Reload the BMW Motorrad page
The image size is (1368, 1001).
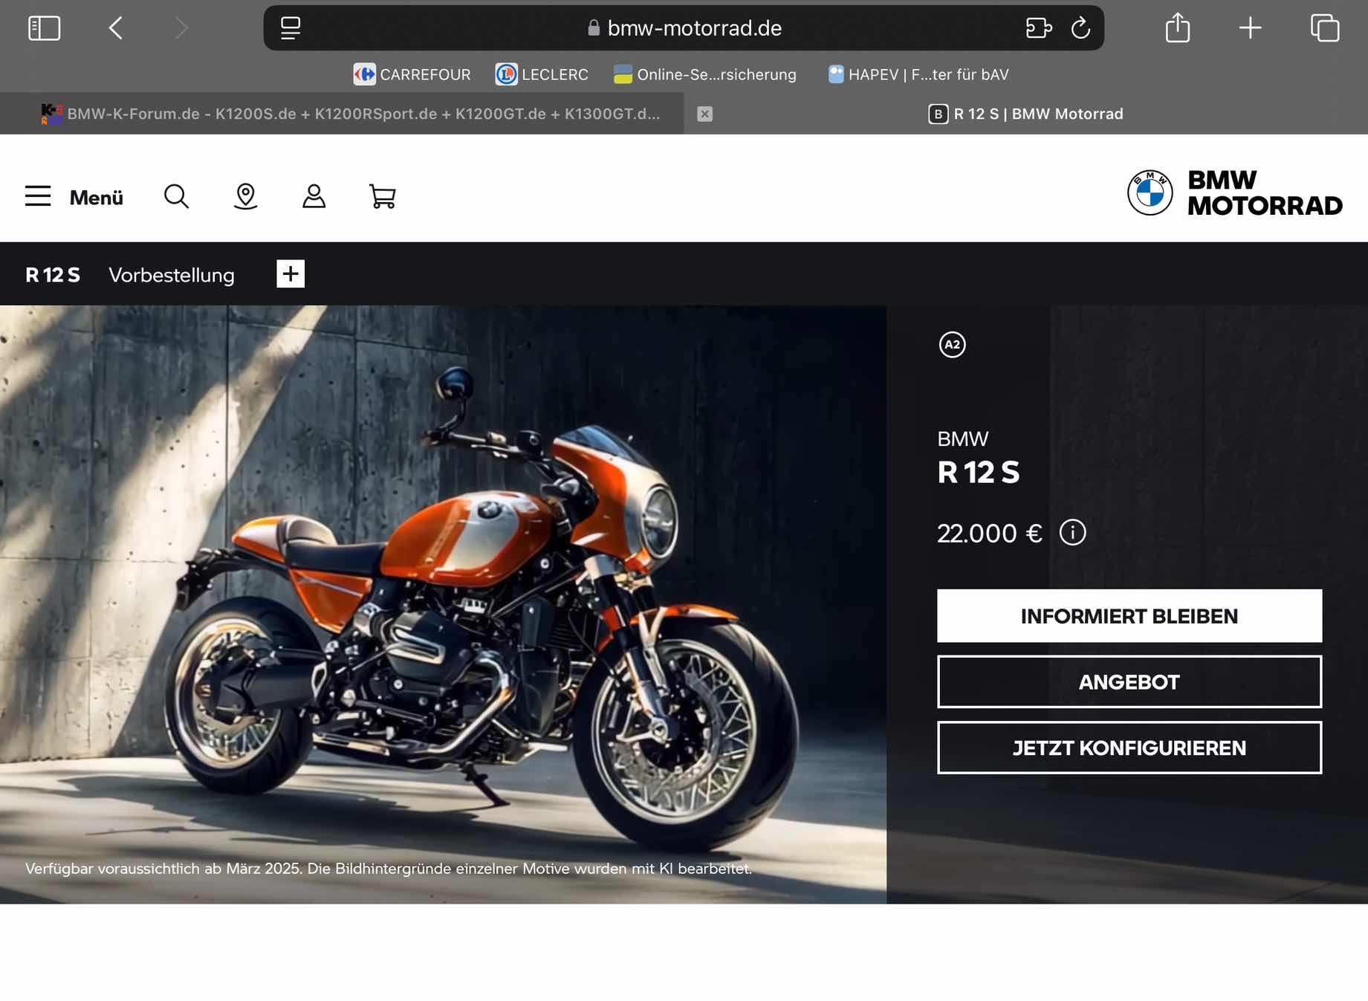click(x=1080, y=28)
